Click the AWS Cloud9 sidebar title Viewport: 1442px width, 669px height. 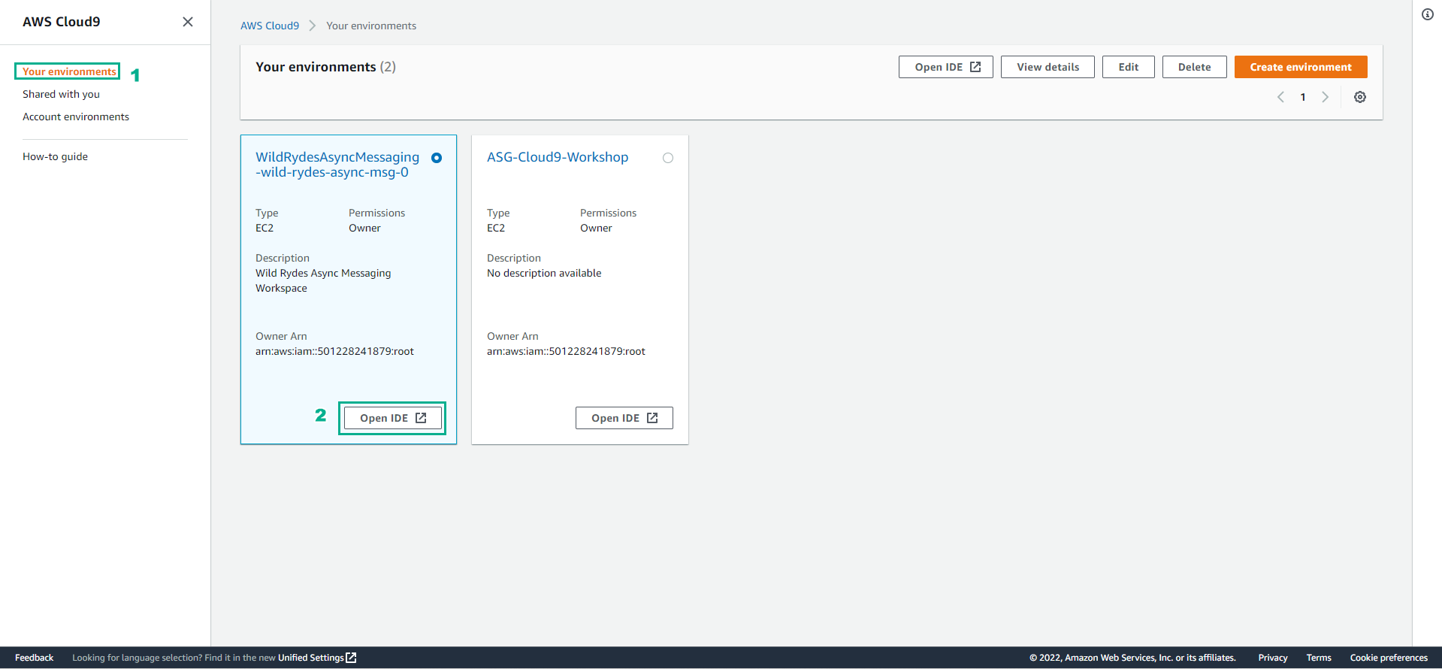(x=62, y=22)
